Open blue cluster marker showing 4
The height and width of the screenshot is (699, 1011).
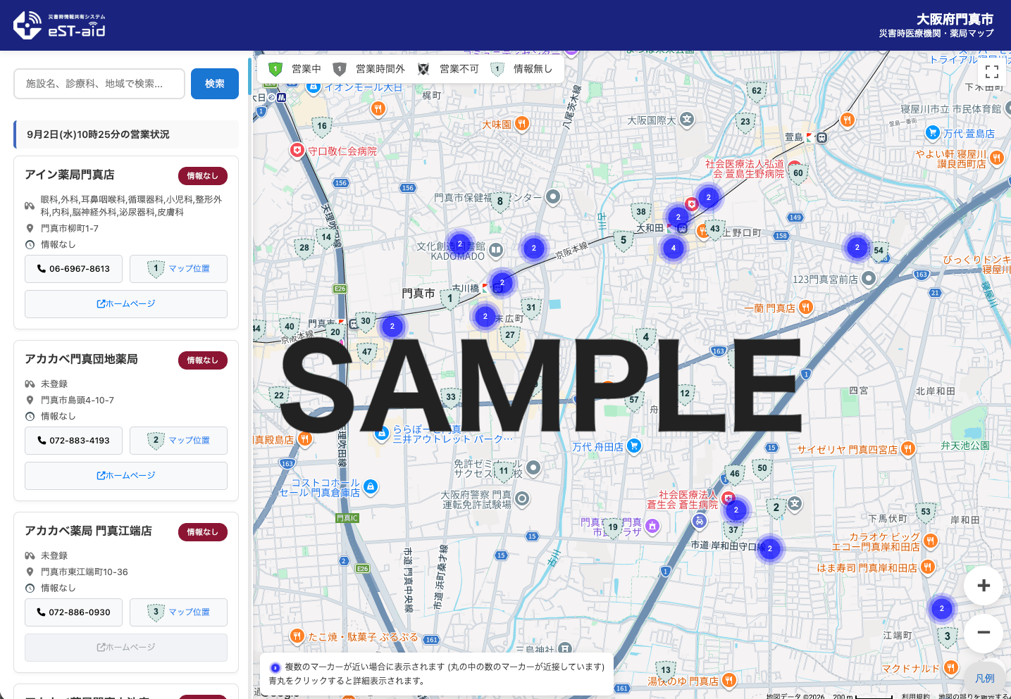[x=674, y=248]
